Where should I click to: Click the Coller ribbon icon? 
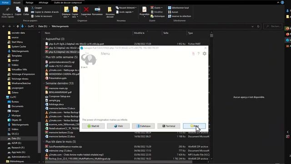26,11
